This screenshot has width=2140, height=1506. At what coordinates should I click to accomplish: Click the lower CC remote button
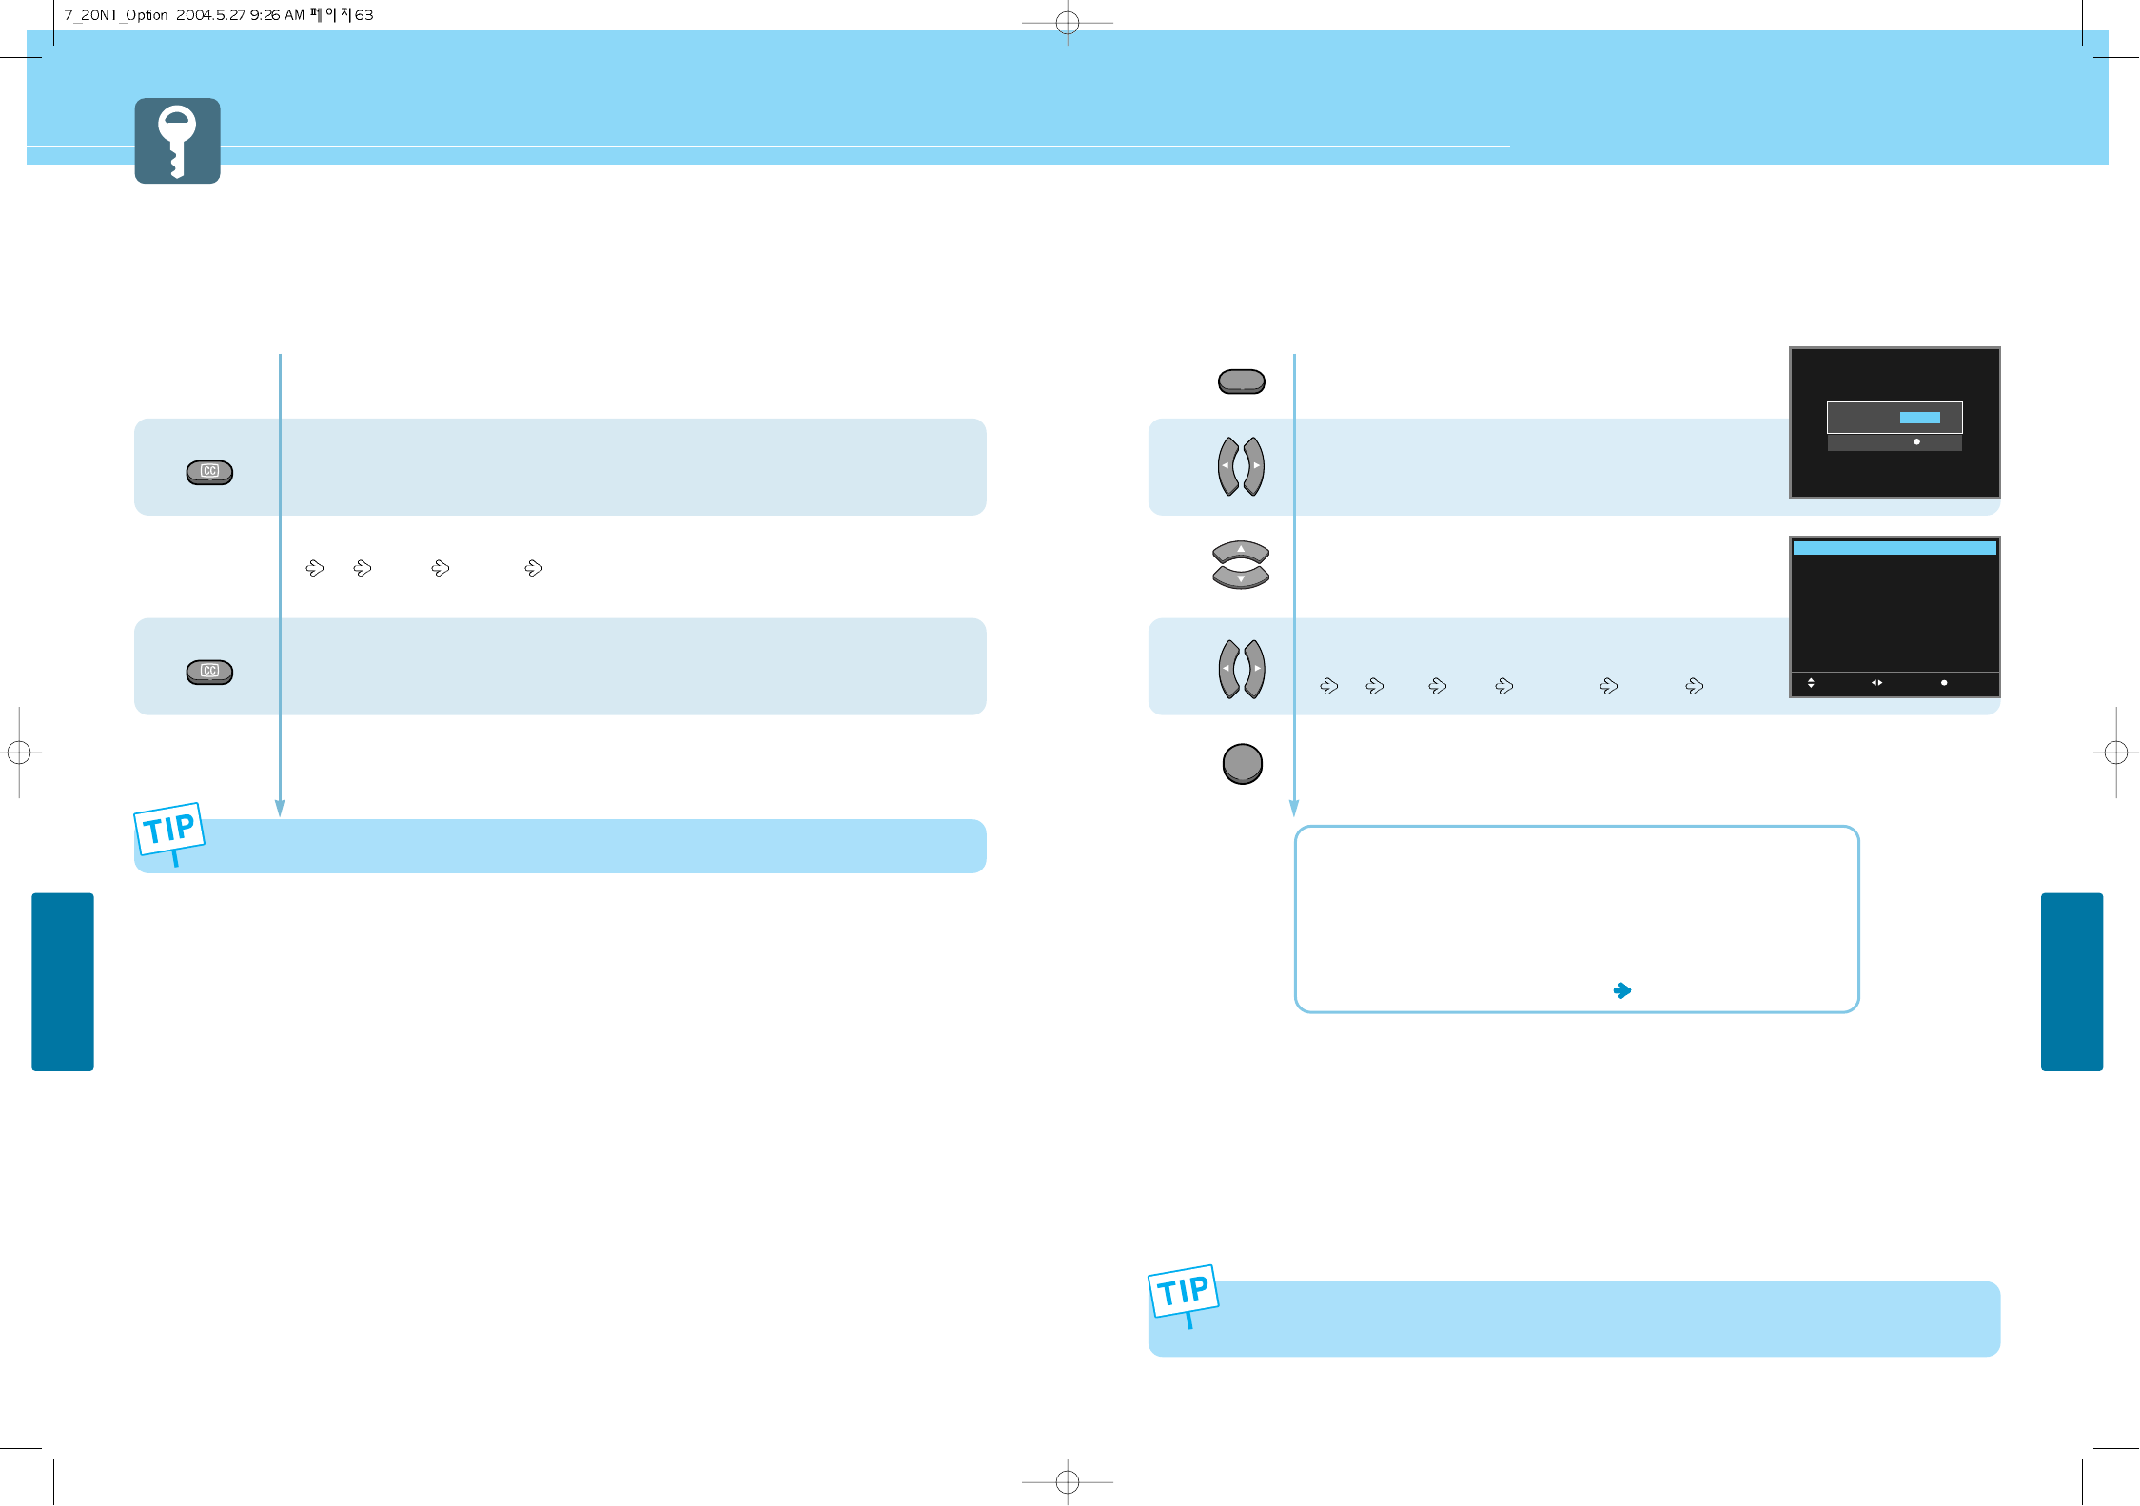[x=209, y=672]
